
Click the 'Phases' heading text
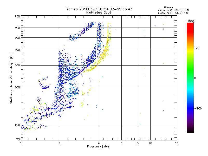point(168,8)
